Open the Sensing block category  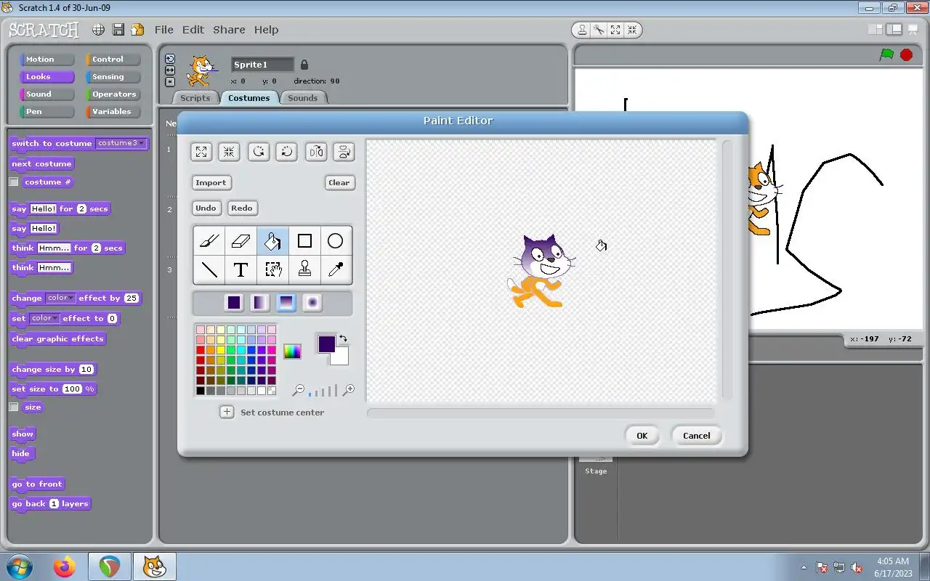click(113, 77)
